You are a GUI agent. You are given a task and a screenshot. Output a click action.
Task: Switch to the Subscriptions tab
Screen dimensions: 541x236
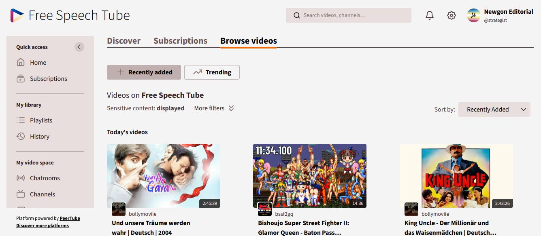click(x=180, y=41)
